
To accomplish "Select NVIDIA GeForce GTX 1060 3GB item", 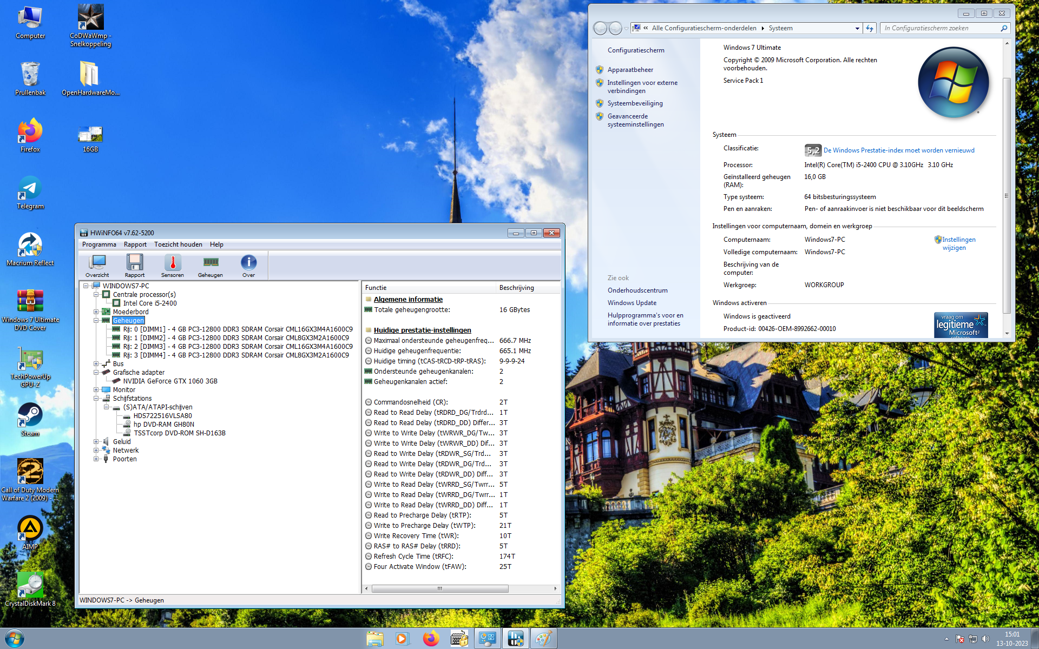I will (170, 381).
